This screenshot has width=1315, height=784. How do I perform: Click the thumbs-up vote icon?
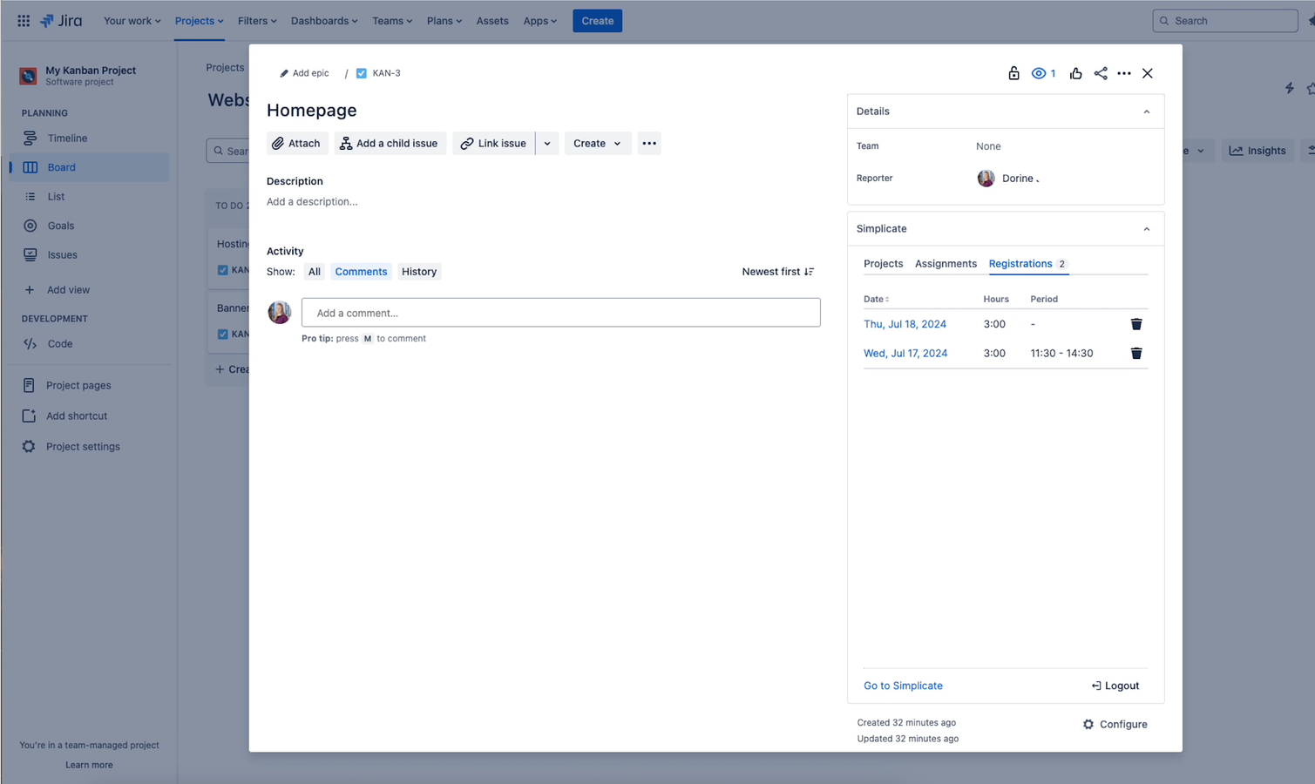(1075, 73)
